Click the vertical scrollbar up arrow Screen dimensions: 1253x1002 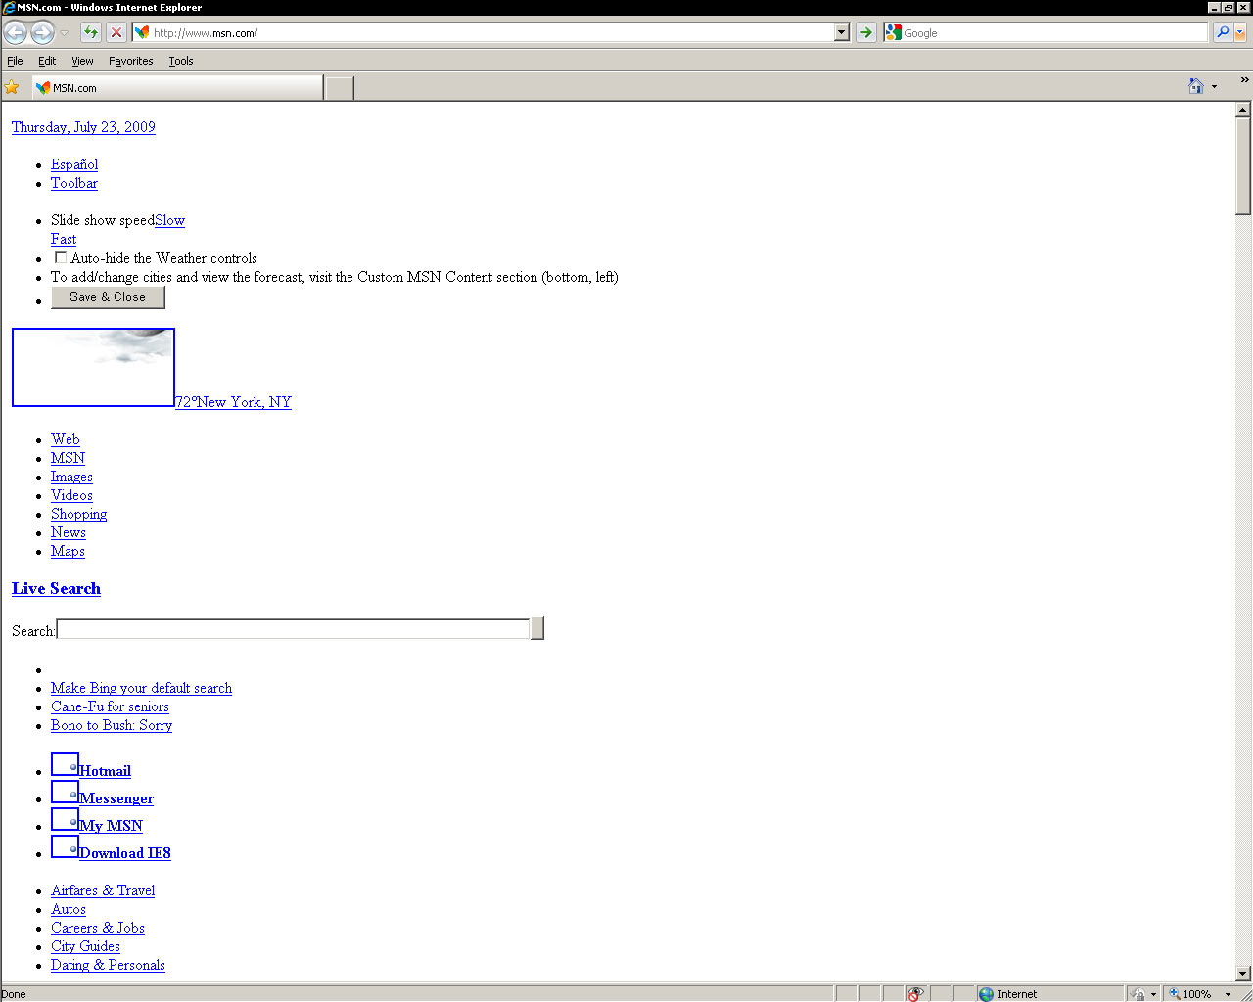pos(1243,111)
